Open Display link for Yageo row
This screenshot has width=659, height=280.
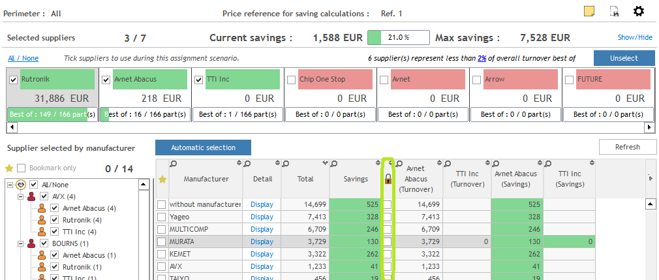click(262, 217)
